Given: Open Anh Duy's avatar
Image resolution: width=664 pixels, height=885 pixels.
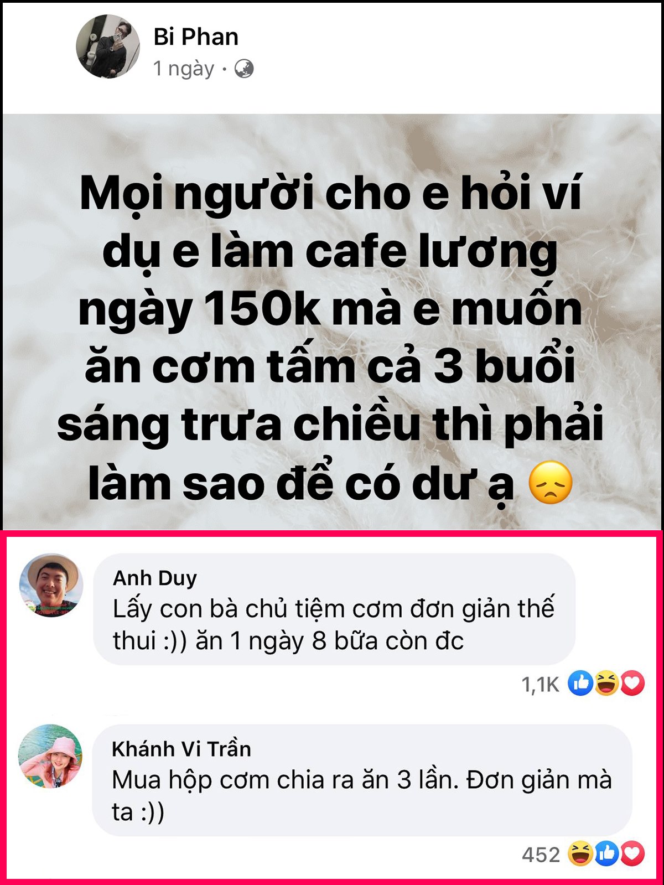Looking at the screenshot, I should (x=51, y=585).
